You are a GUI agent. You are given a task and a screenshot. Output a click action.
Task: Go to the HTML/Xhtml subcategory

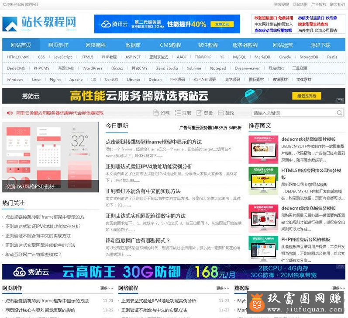point(18,57)
